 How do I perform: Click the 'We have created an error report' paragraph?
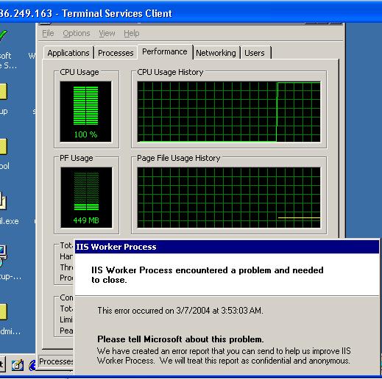(x=224, y=355)
